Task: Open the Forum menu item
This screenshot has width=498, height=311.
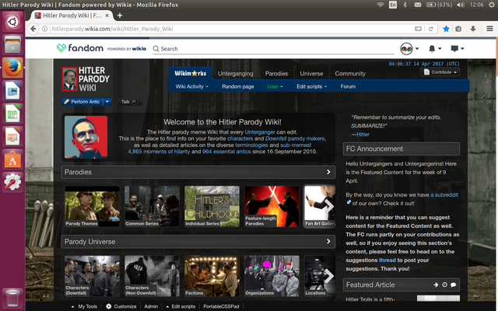Action: 348,86
